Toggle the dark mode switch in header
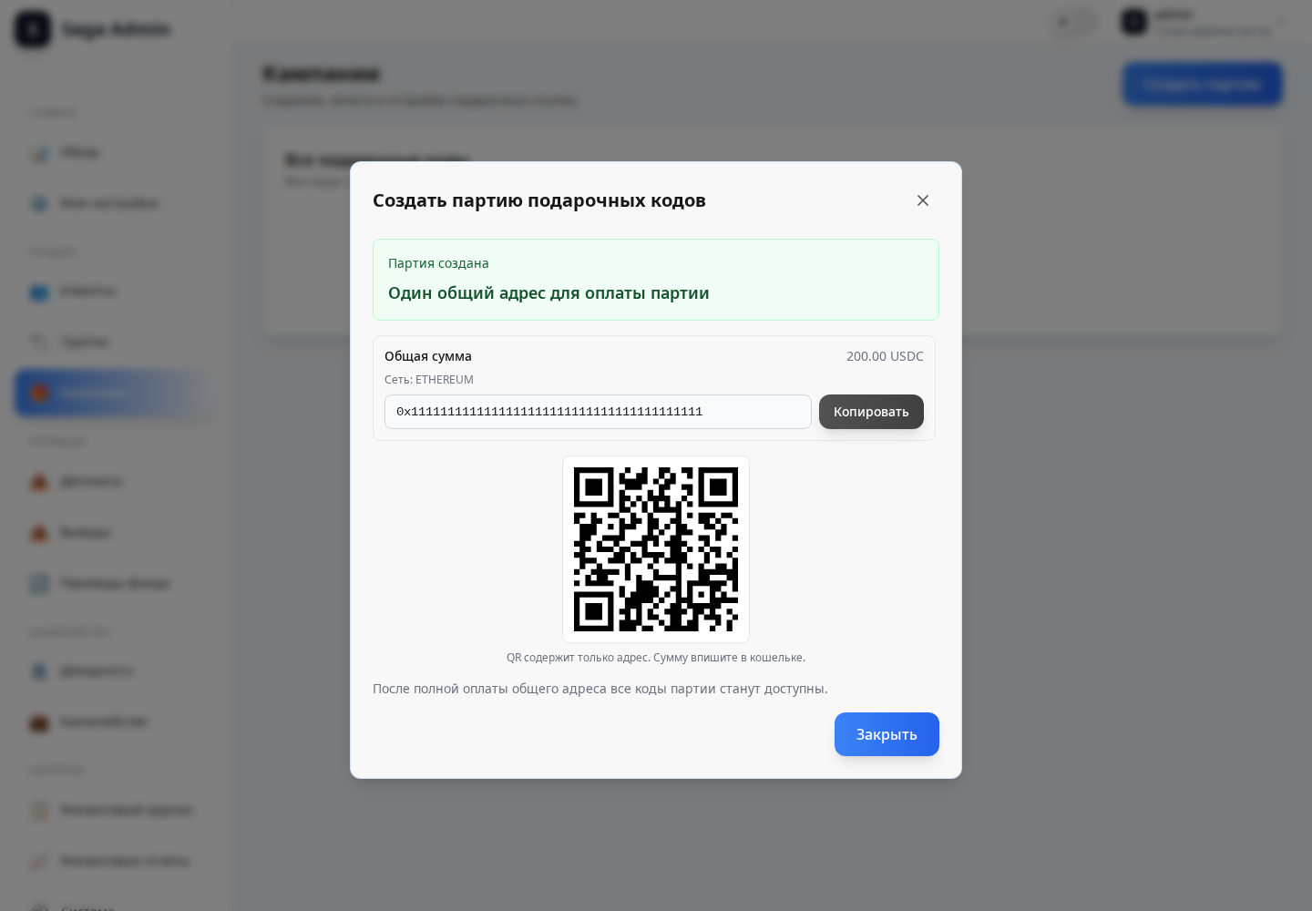This screenshot has width=1312, height=911. [1075, 22]
